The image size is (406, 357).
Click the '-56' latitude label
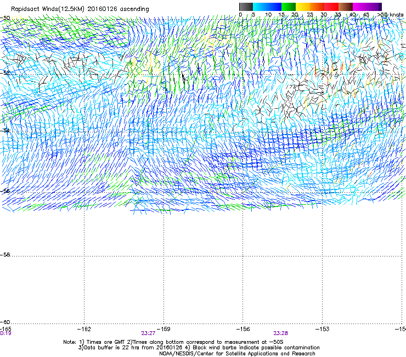(x=5, y=191)
